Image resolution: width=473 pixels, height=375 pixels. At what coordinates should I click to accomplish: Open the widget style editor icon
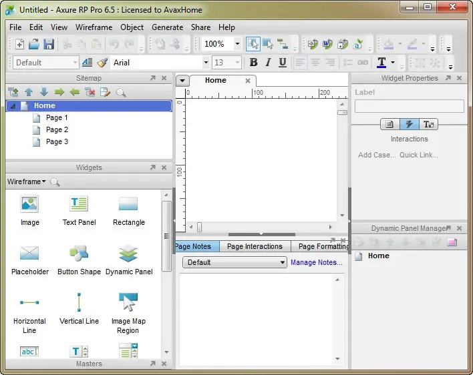[x=87, y=62]
